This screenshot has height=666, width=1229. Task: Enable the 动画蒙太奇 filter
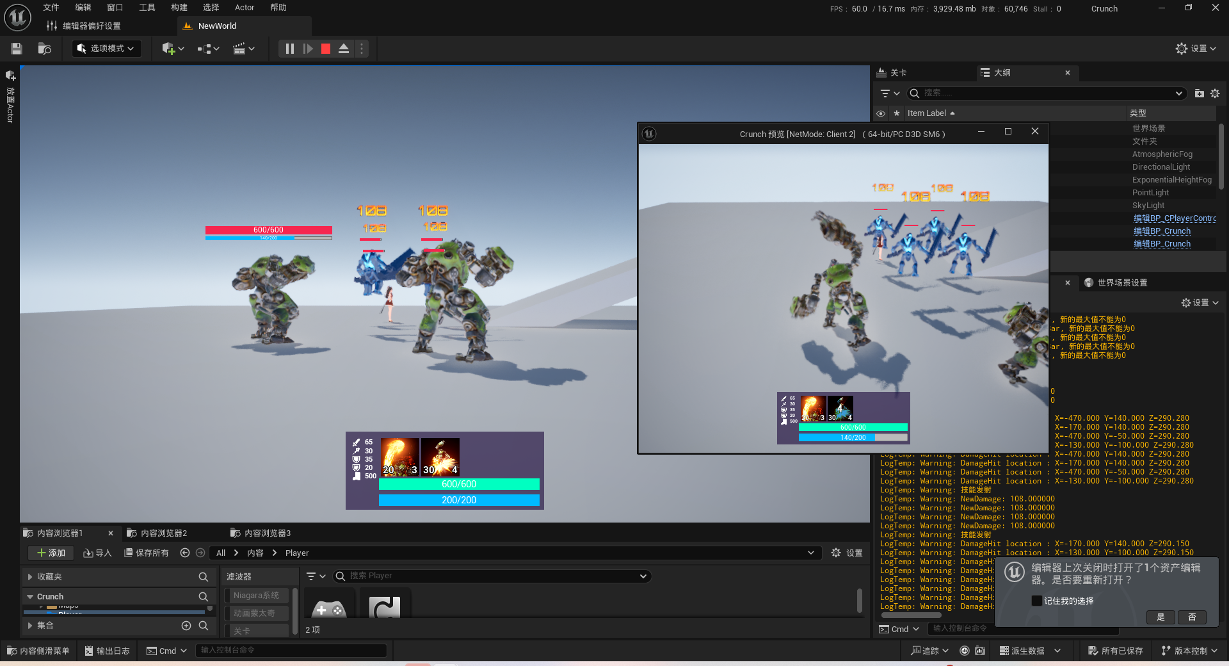point(257,613)
